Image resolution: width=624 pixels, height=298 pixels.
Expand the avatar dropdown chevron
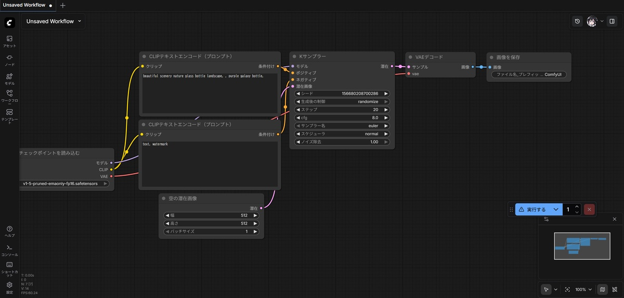click(x=602, y=21)
